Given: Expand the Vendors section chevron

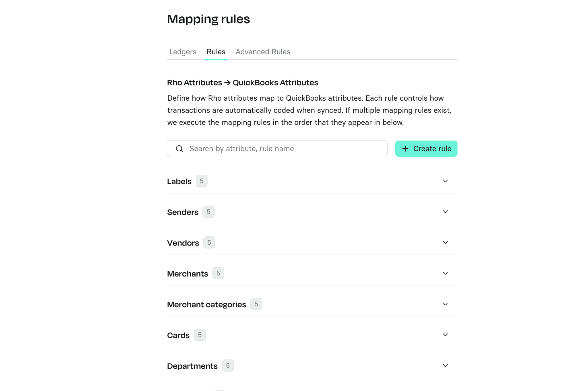Looking at the screenshot, I should coord(445,243).
